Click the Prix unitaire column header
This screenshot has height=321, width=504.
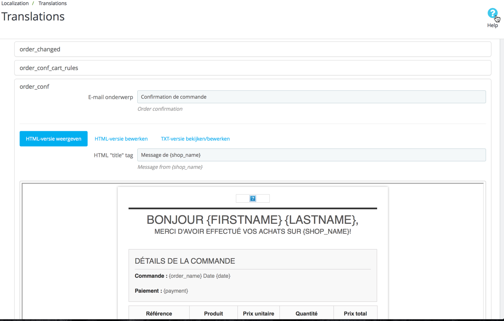pyautogui.click(x=259, y=314)
